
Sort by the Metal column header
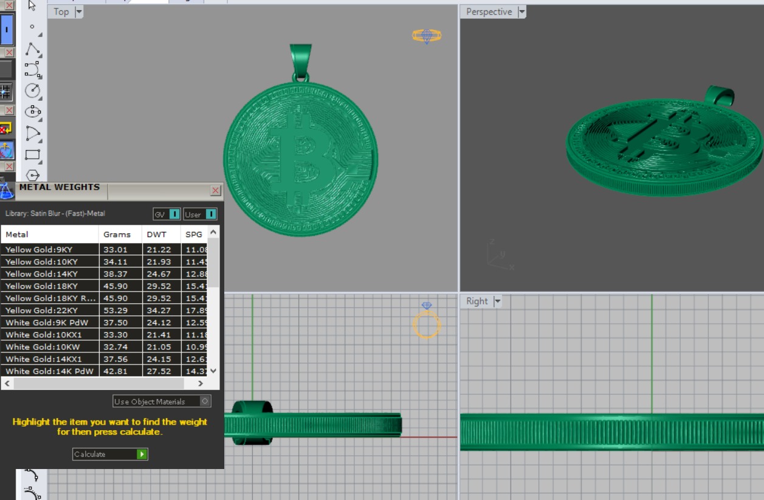(50, 235)
